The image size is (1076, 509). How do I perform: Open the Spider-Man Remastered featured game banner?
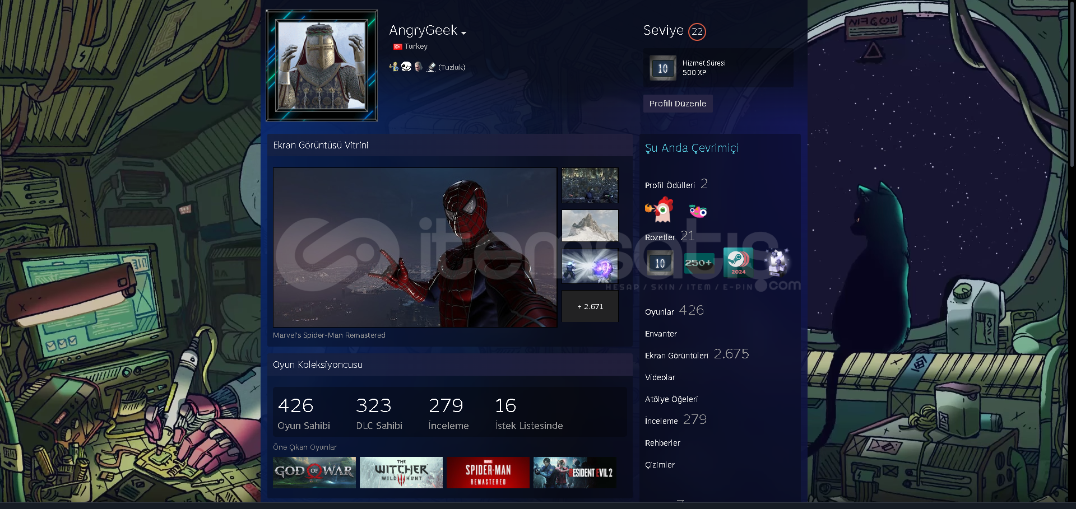click(488, 473)
